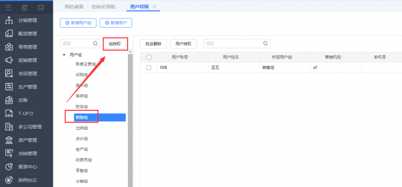Click search magnifier in user list locate box
Screen dimensions: 402x187
[x=266, y=44]
